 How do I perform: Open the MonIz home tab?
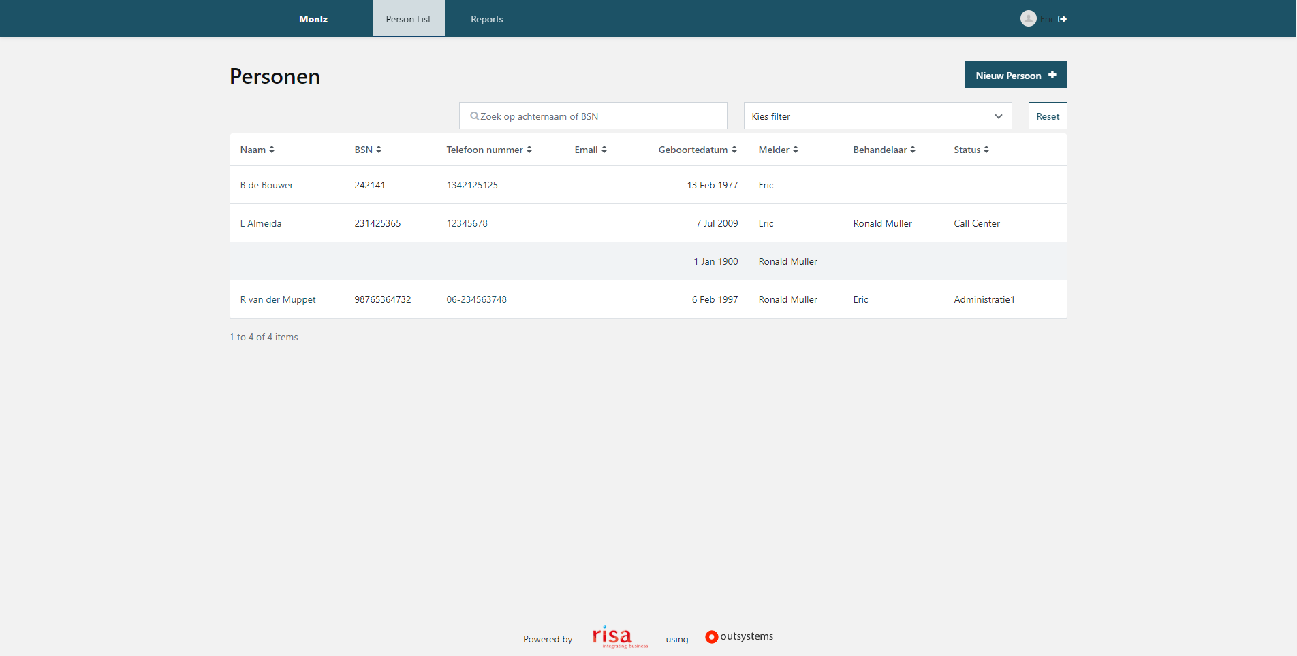[x=313, y=19]
